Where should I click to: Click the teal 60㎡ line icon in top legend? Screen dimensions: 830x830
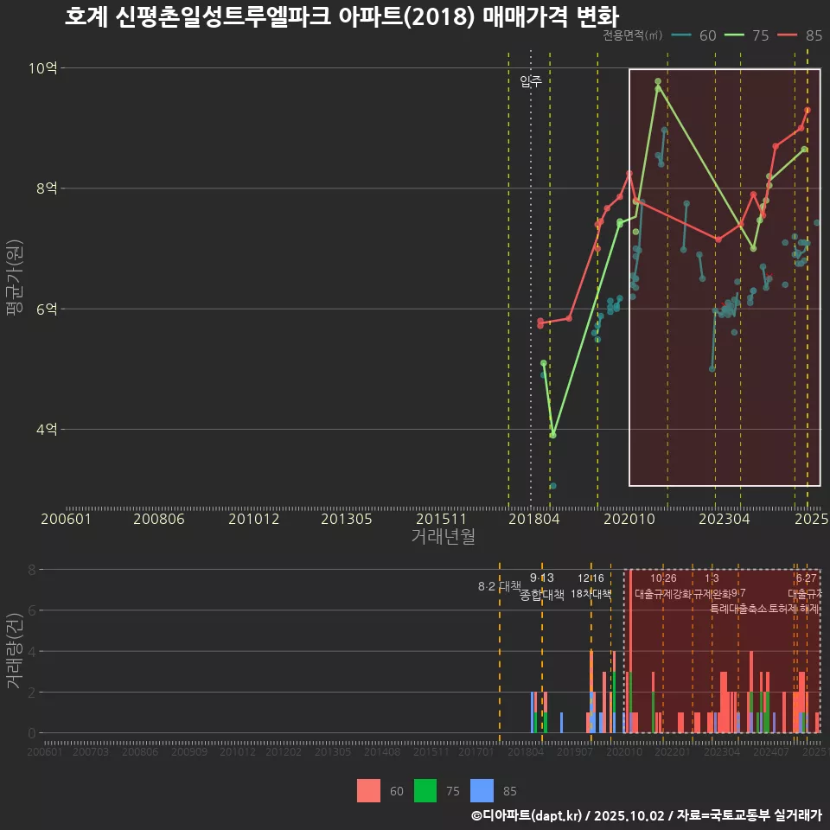(x=681, y=35)
